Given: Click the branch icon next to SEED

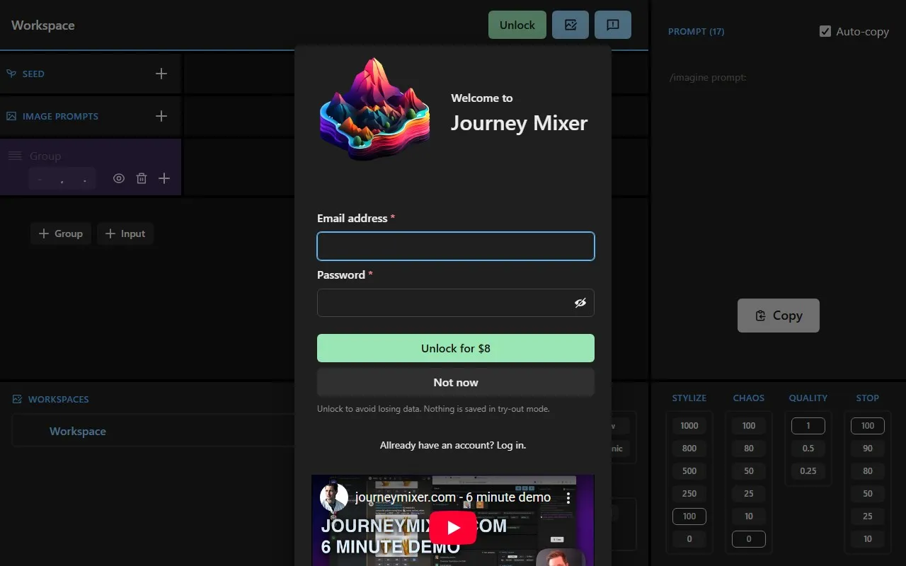Looking at the screenshot, I should pos(11,73).
